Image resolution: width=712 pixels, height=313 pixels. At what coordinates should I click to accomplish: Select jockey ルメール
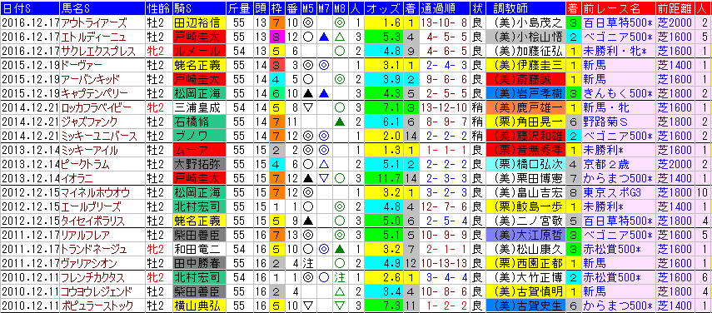pyautogui.click(x=198, y=52)
